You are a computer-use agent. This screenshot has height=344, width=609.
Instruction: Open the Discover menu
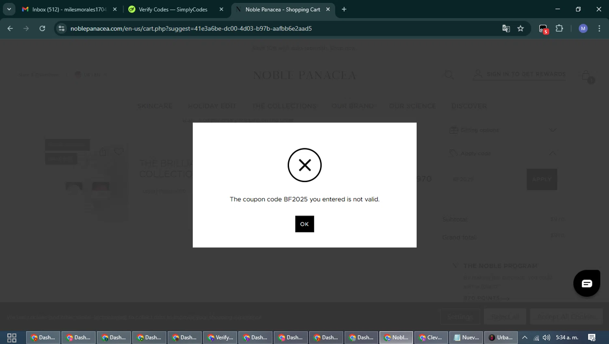click(469, 106)
